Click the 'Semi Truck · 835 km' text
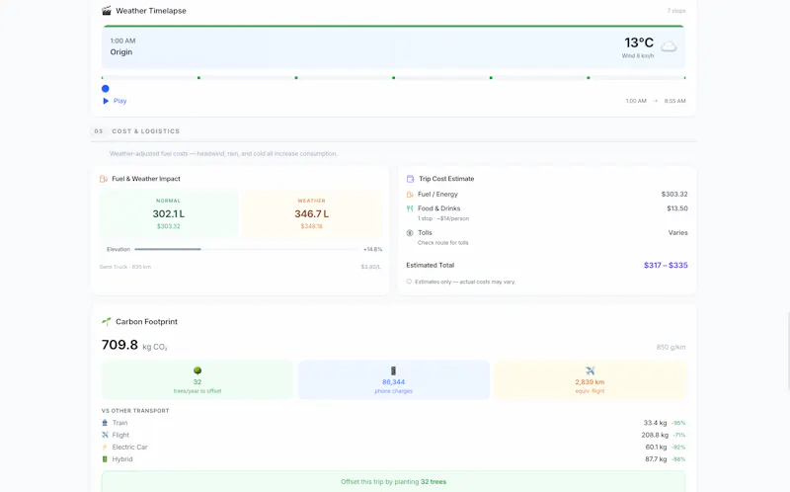 point(125,267)
